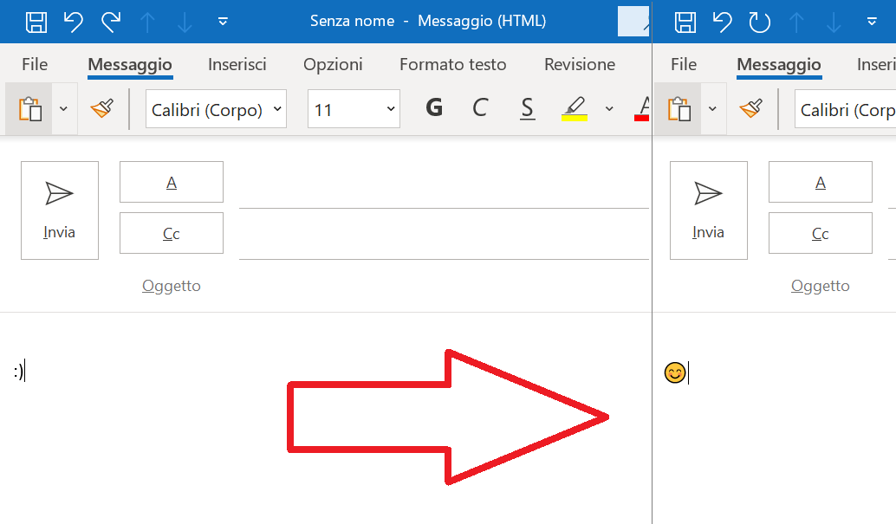Viewport: 896px width, 524px height.
Task: Customize Quick Access Toolbar in left window
Action: 223,22
